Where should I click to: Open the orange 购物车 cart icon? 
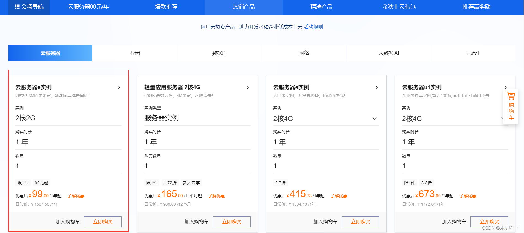point(511,106)
